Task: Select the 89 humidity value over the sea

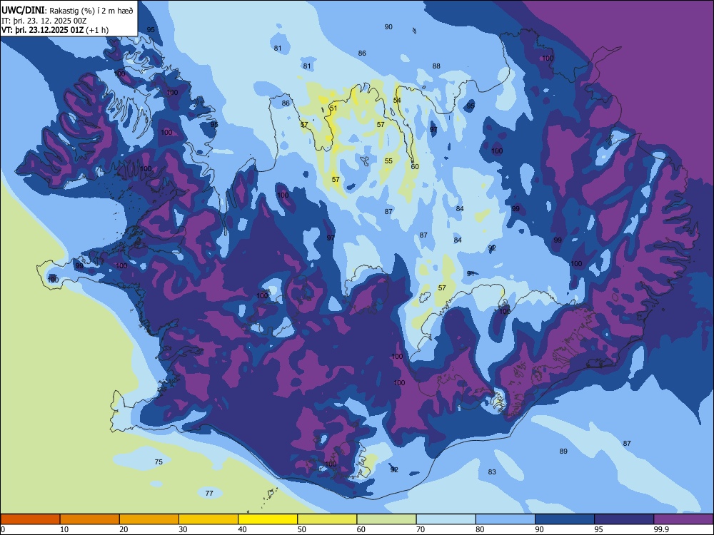Action: pos(563,452)
